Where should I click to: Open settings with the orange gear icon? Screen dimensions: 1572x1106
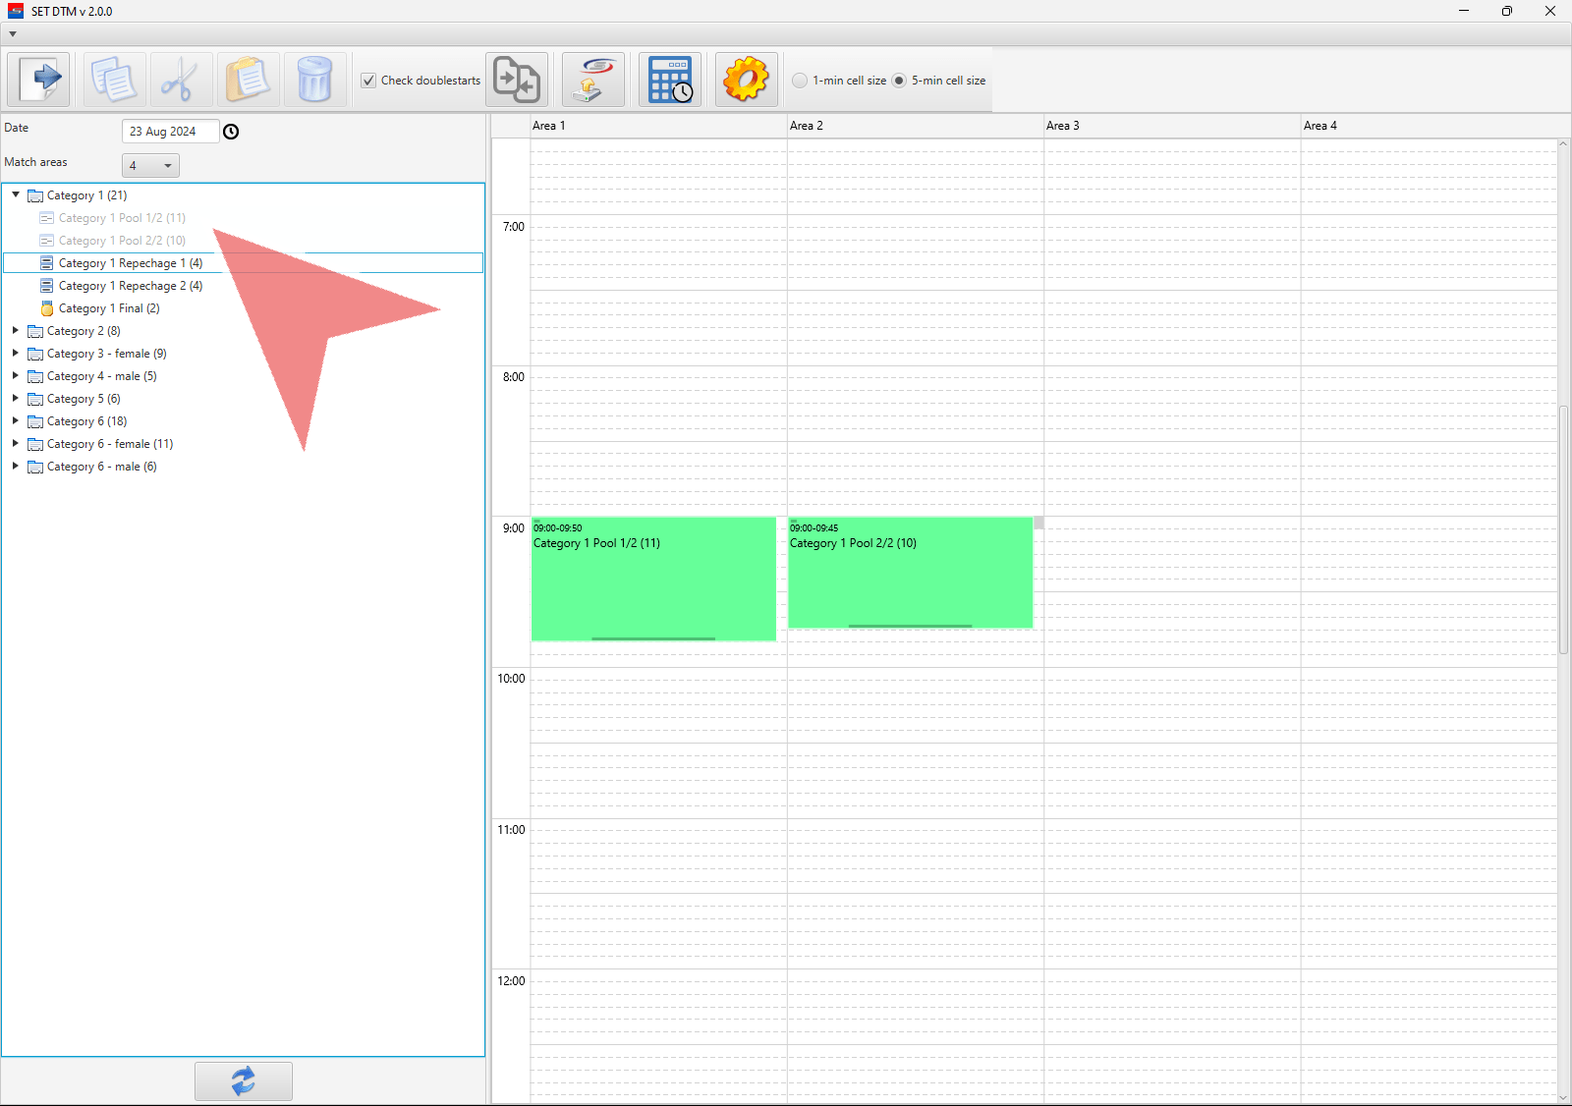coord(746,80)
